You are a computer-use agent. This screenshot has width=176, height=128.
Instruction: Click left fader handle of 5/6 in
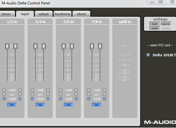[x=64, y=46]
